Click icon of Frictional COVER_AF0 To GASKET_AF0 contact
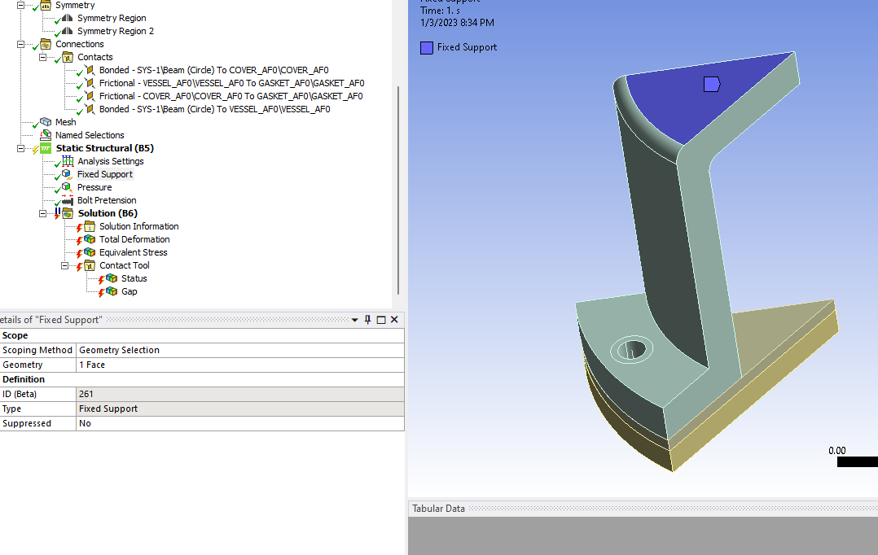The width and height of the screenshot is (878, 555). point(90,96)
